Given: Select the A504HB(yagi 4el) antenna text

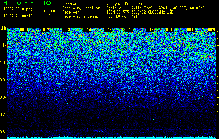Looking at the screenshot, I should [123, 16].
